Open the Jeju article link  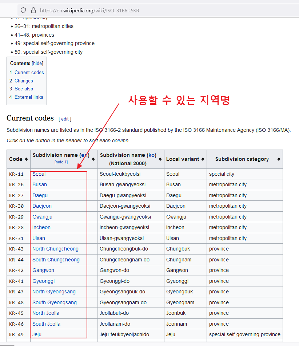pyautogui.click(x=37, y=334)
